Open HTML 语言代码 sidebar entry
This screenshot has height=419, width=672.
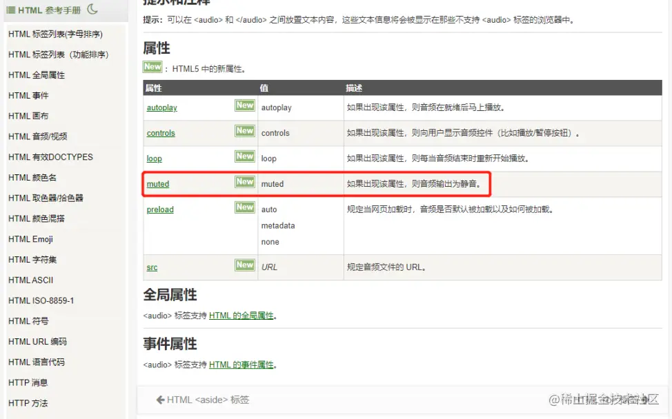pos(37,362)
